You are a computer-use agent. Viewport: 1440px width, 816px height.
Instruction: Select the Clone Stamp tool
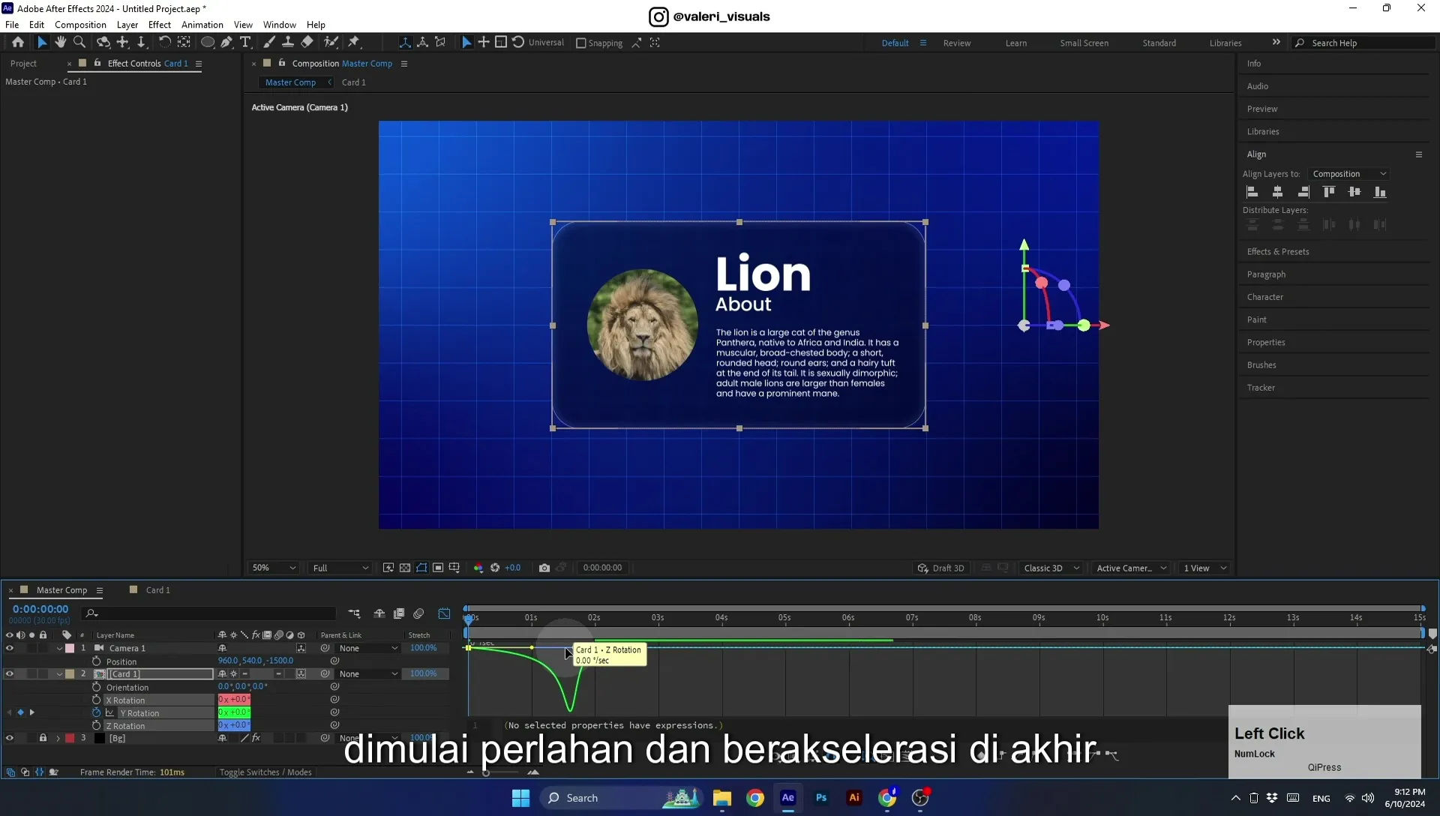point(287,43)
